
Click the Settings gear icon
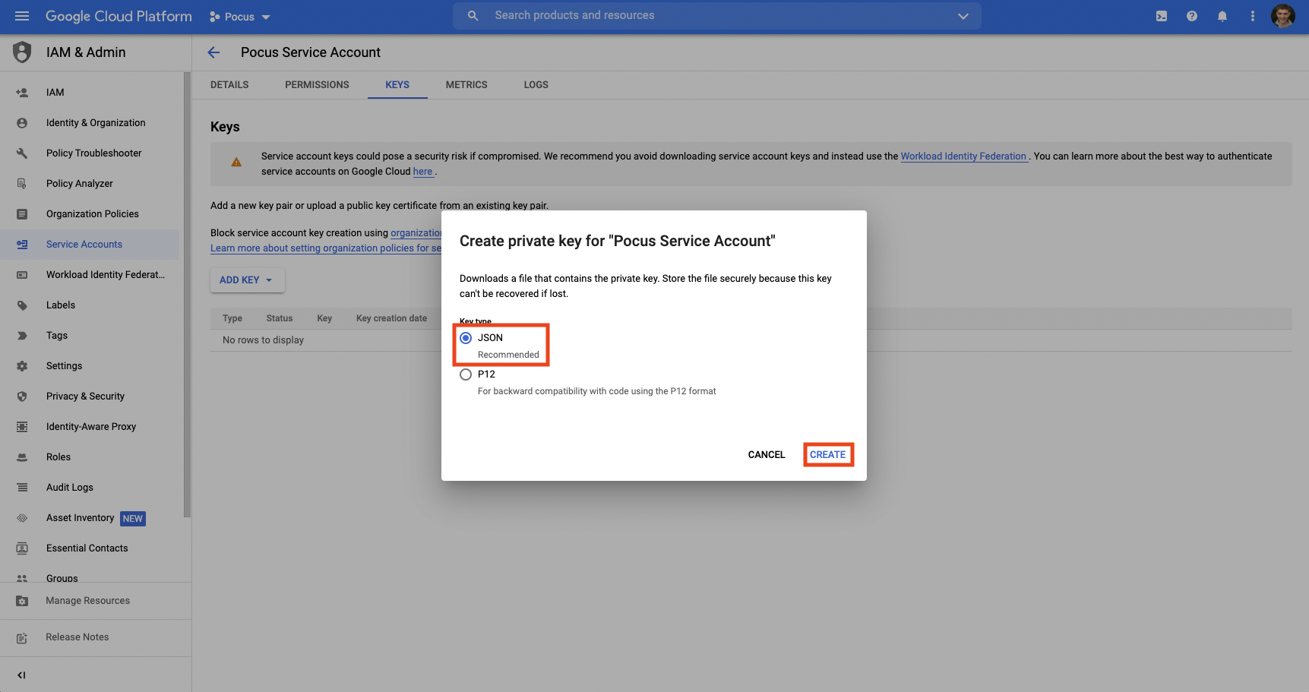(22, 366)
